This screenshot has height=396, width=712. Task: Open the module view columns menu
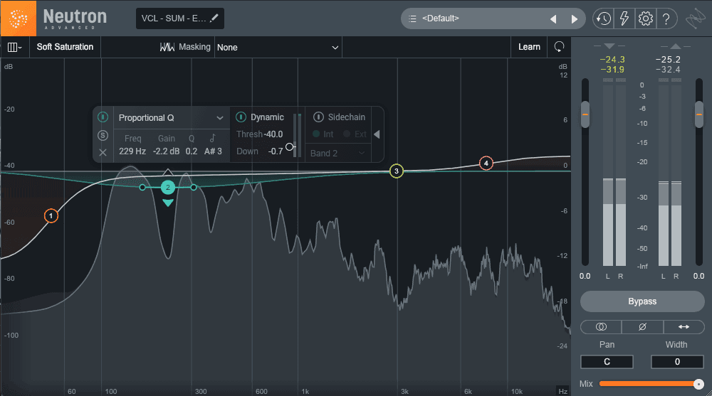tap(14, 47)
